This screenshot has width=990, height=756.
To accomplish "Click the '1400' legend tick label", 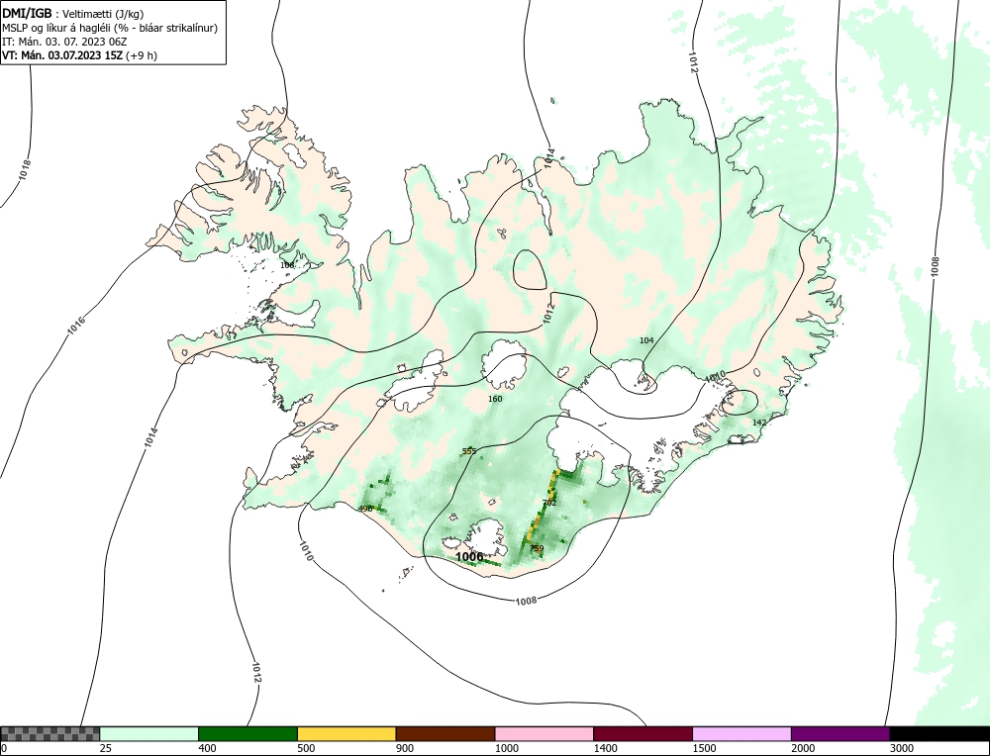I will 605,748.
